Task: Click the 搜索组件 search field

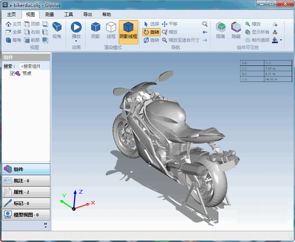Action: coord(30,66)
